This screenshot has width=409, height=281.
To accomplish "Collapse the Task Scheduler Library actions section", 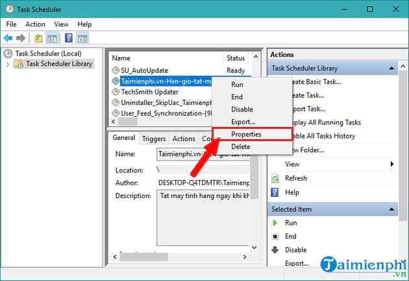I will 391,68.
